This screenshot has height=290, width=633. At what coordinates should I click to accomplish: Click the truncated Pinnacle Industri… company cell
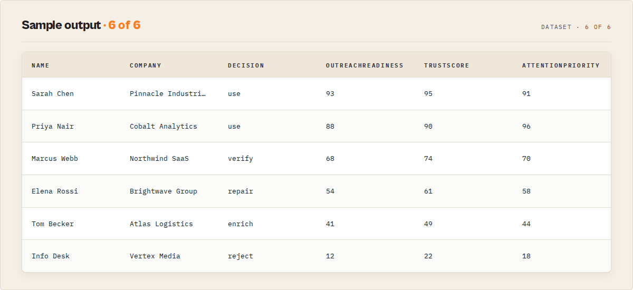pyautogui.click(x=168, y=94)
